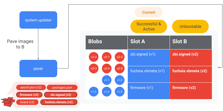The width and height of the screenshot is (223, 111).
Task: Select the fuchsia.vbmeta (v2) package chip
Action: click(x=59, y=102)
